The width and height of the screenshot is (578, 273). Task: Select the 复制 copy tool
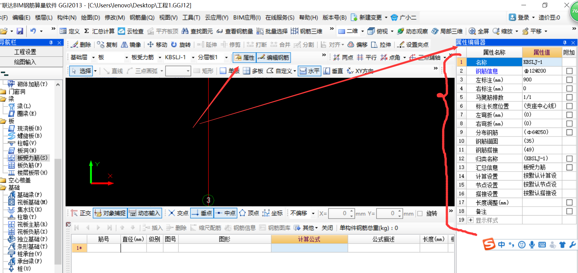(x=107, y=45)
